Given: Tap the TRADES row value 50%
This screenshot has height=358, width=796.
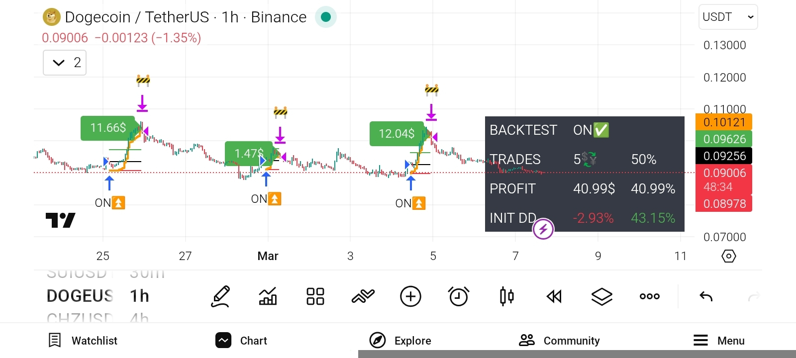Looking at the screenshot, I should click(x=644, y=160).
